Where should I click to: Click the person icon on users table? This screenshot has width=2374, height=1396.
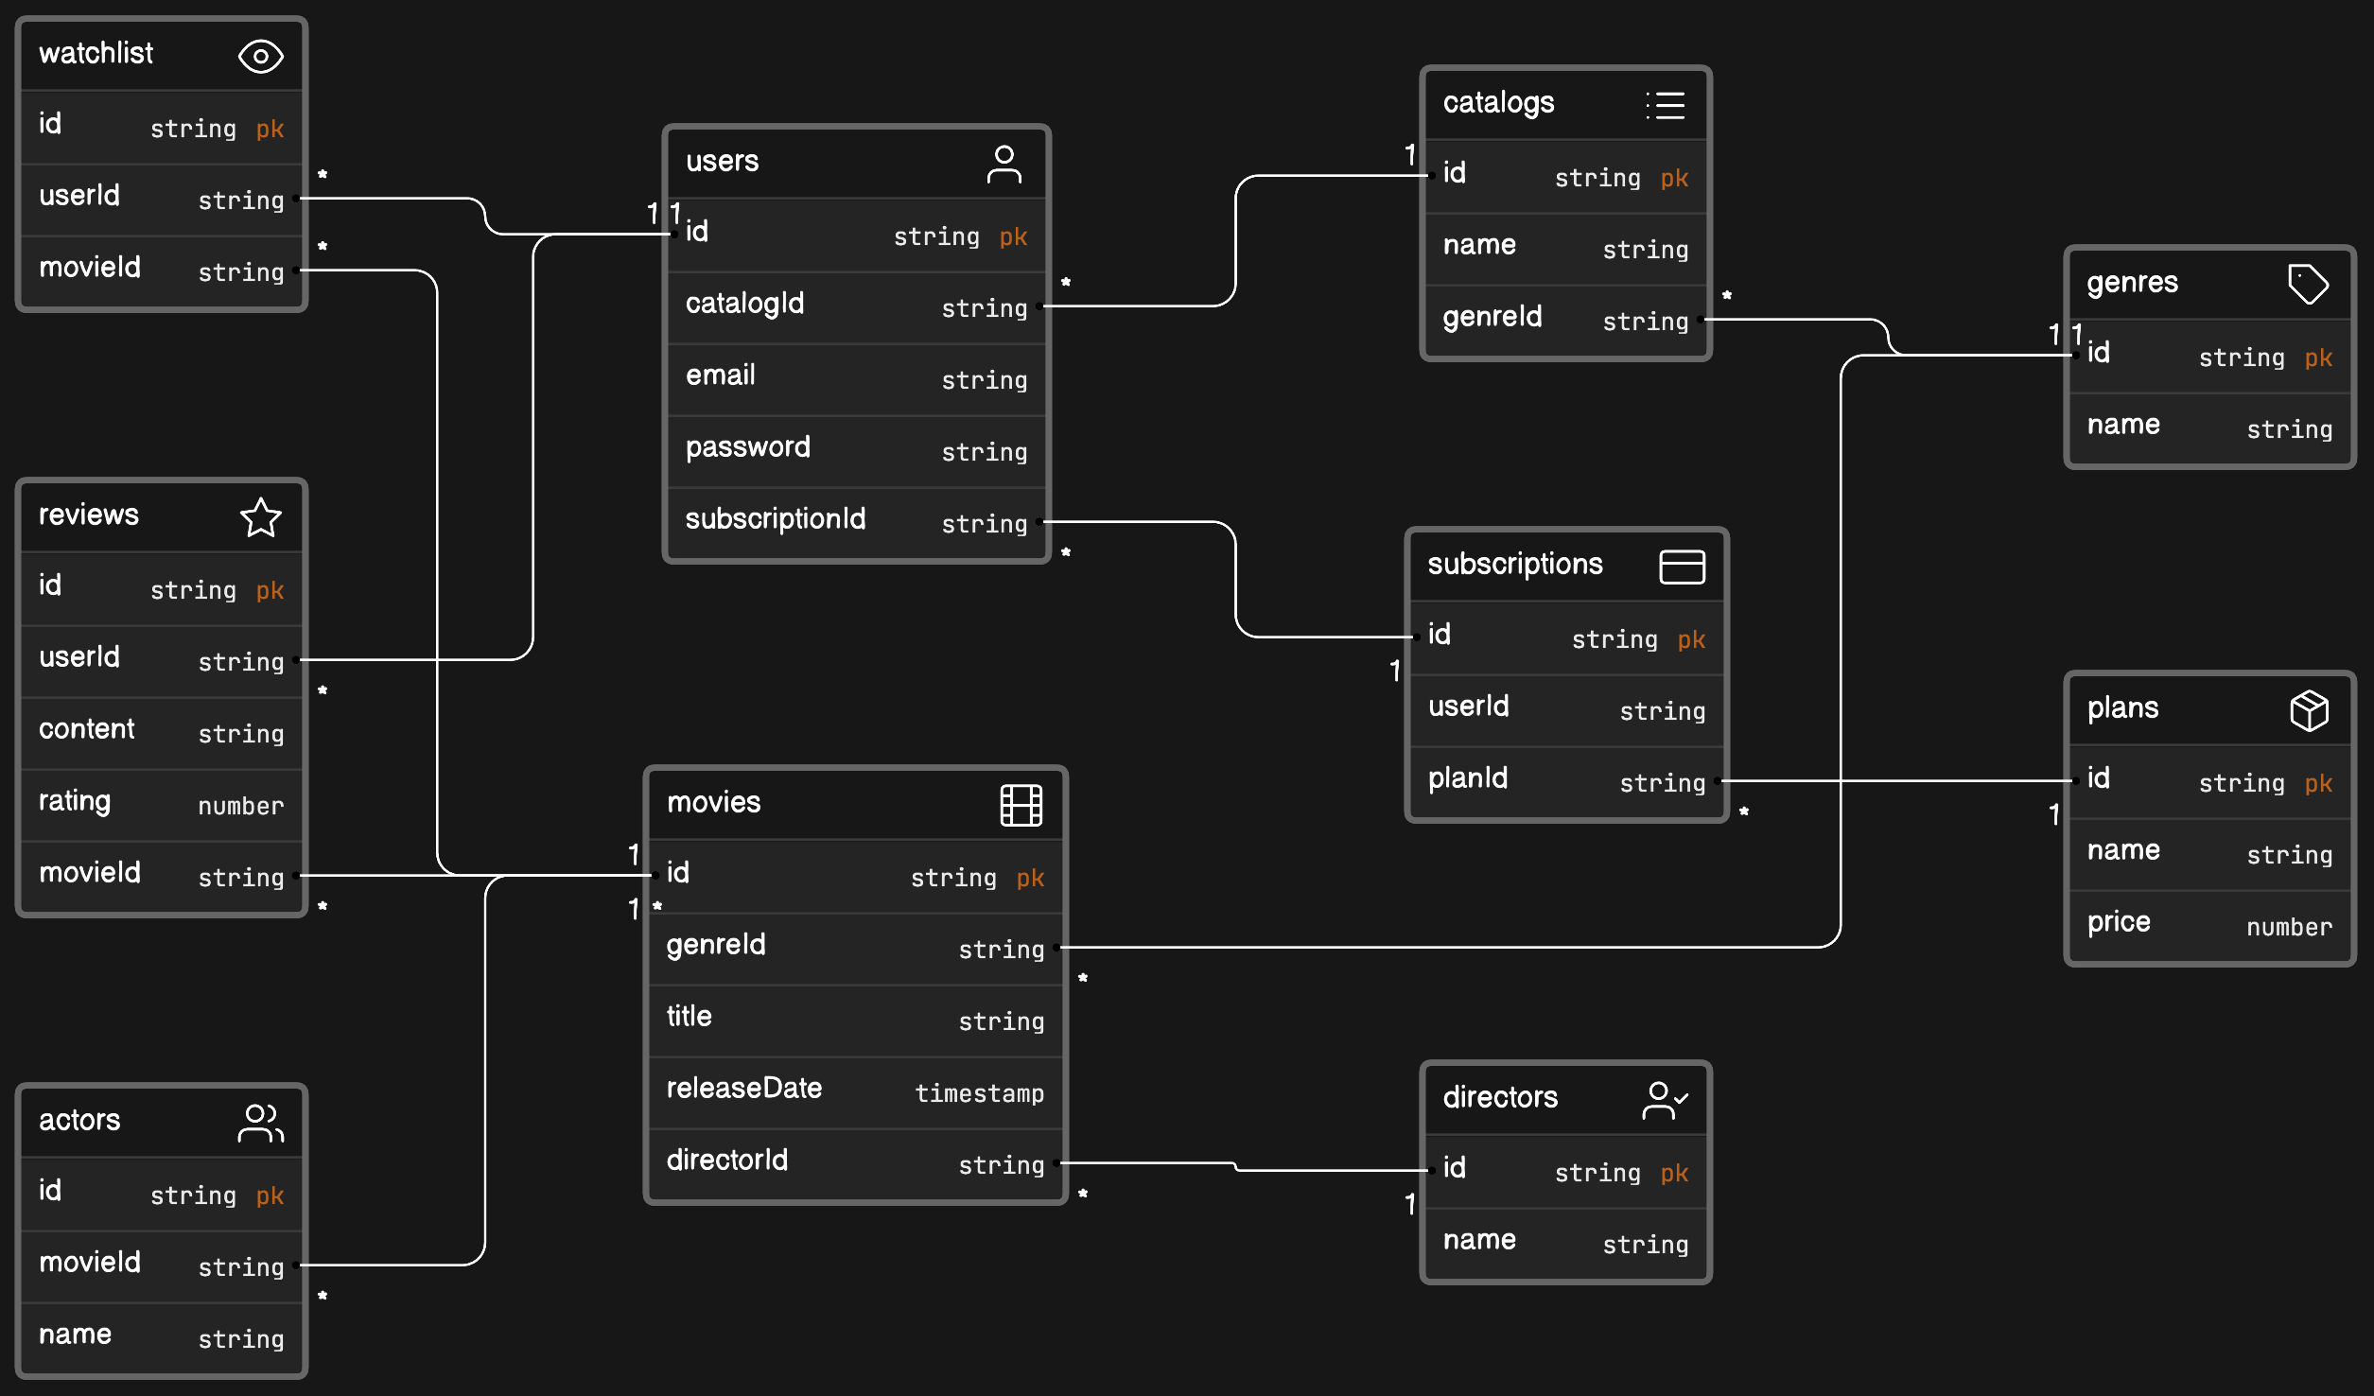coord(1004,164)
